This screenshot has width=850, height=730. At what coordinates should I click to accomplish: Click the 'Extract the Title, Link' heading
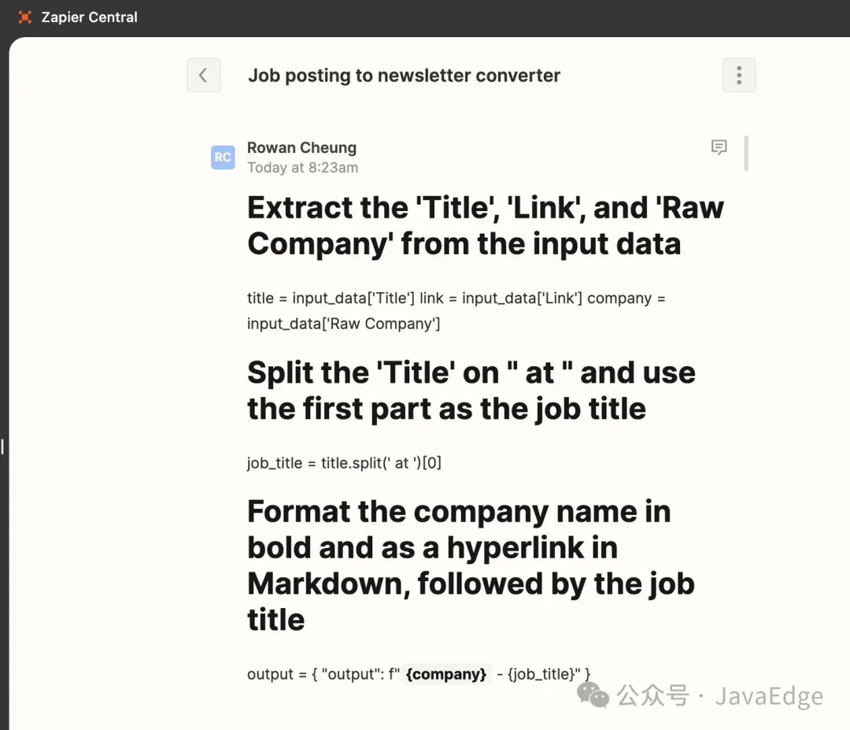coord(485,226)
